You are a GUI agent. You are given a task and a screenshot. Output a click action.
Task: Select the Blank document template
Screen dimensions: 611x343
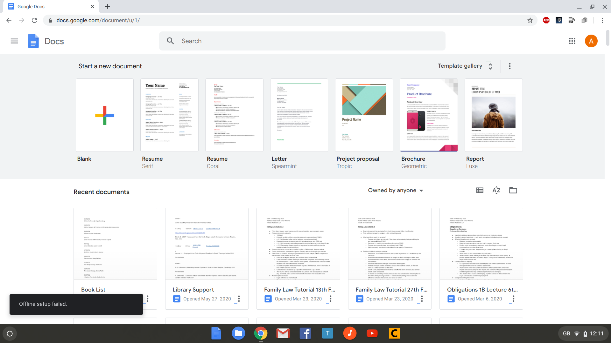[104, 115]
